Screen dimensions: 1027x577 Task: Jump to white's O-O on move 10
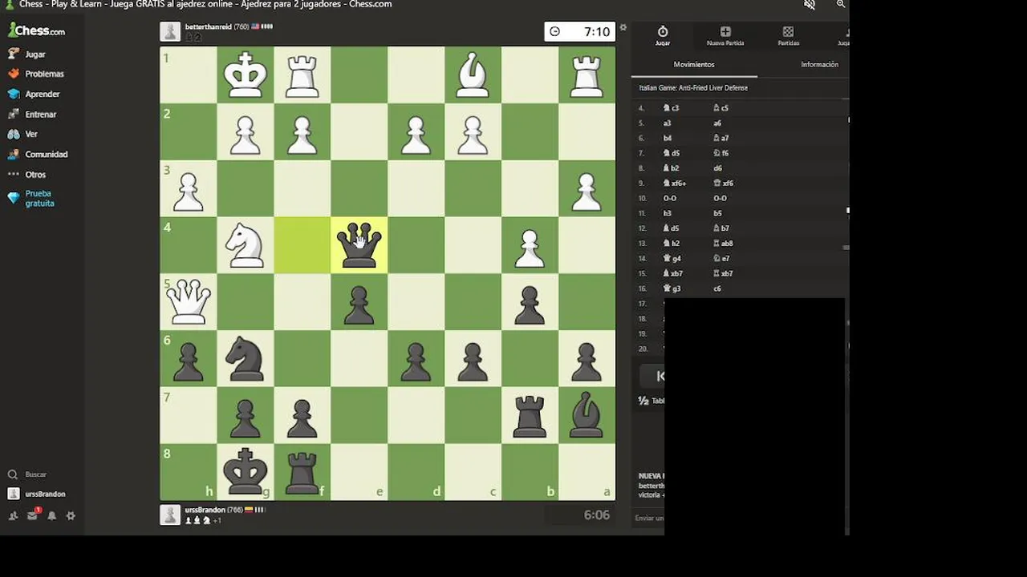[672, 198]
